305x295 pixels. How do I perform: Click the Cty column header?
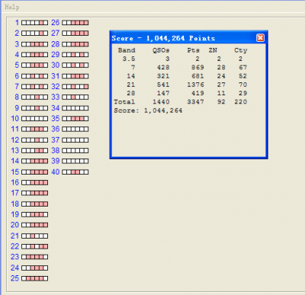coord(240,50)
